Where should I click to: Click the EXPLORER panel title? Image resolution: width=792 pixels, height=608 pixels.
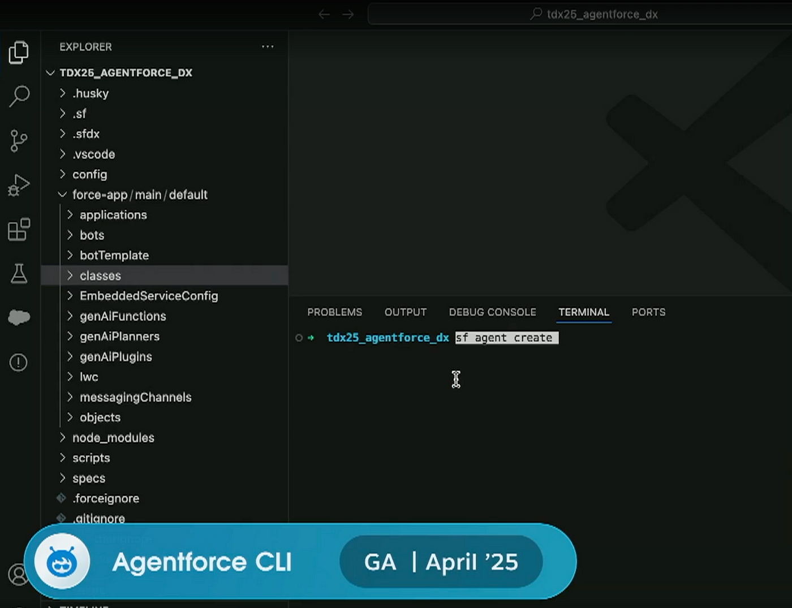[85, 47]
